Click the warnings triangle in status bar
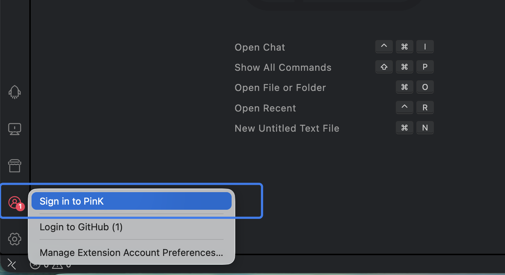Screen dimensions: 505x275 (58, 265)
